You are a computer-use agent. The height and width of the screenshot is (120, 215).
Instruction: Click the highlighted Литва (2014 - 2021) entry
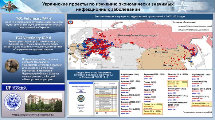(x=153, y=112)
